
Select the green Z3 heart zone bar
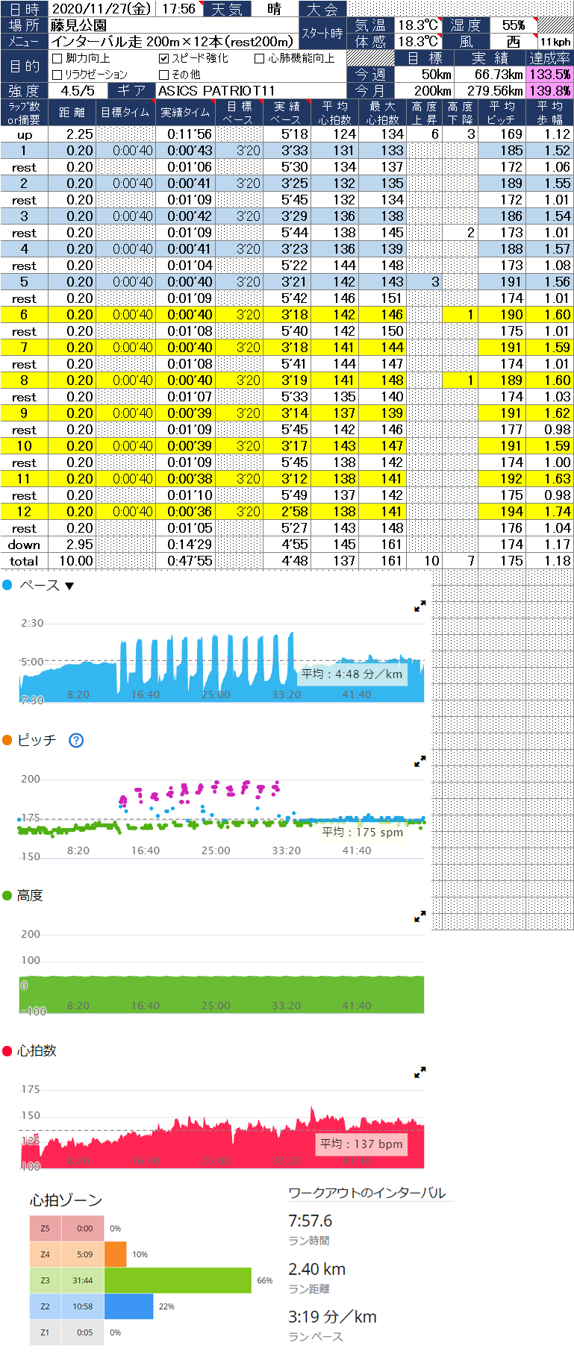(x=178, y=1280)
